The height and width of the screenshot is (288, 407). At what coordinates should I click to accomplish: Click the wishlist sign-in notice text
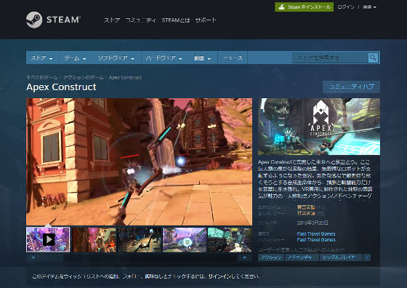click(146, 276)
